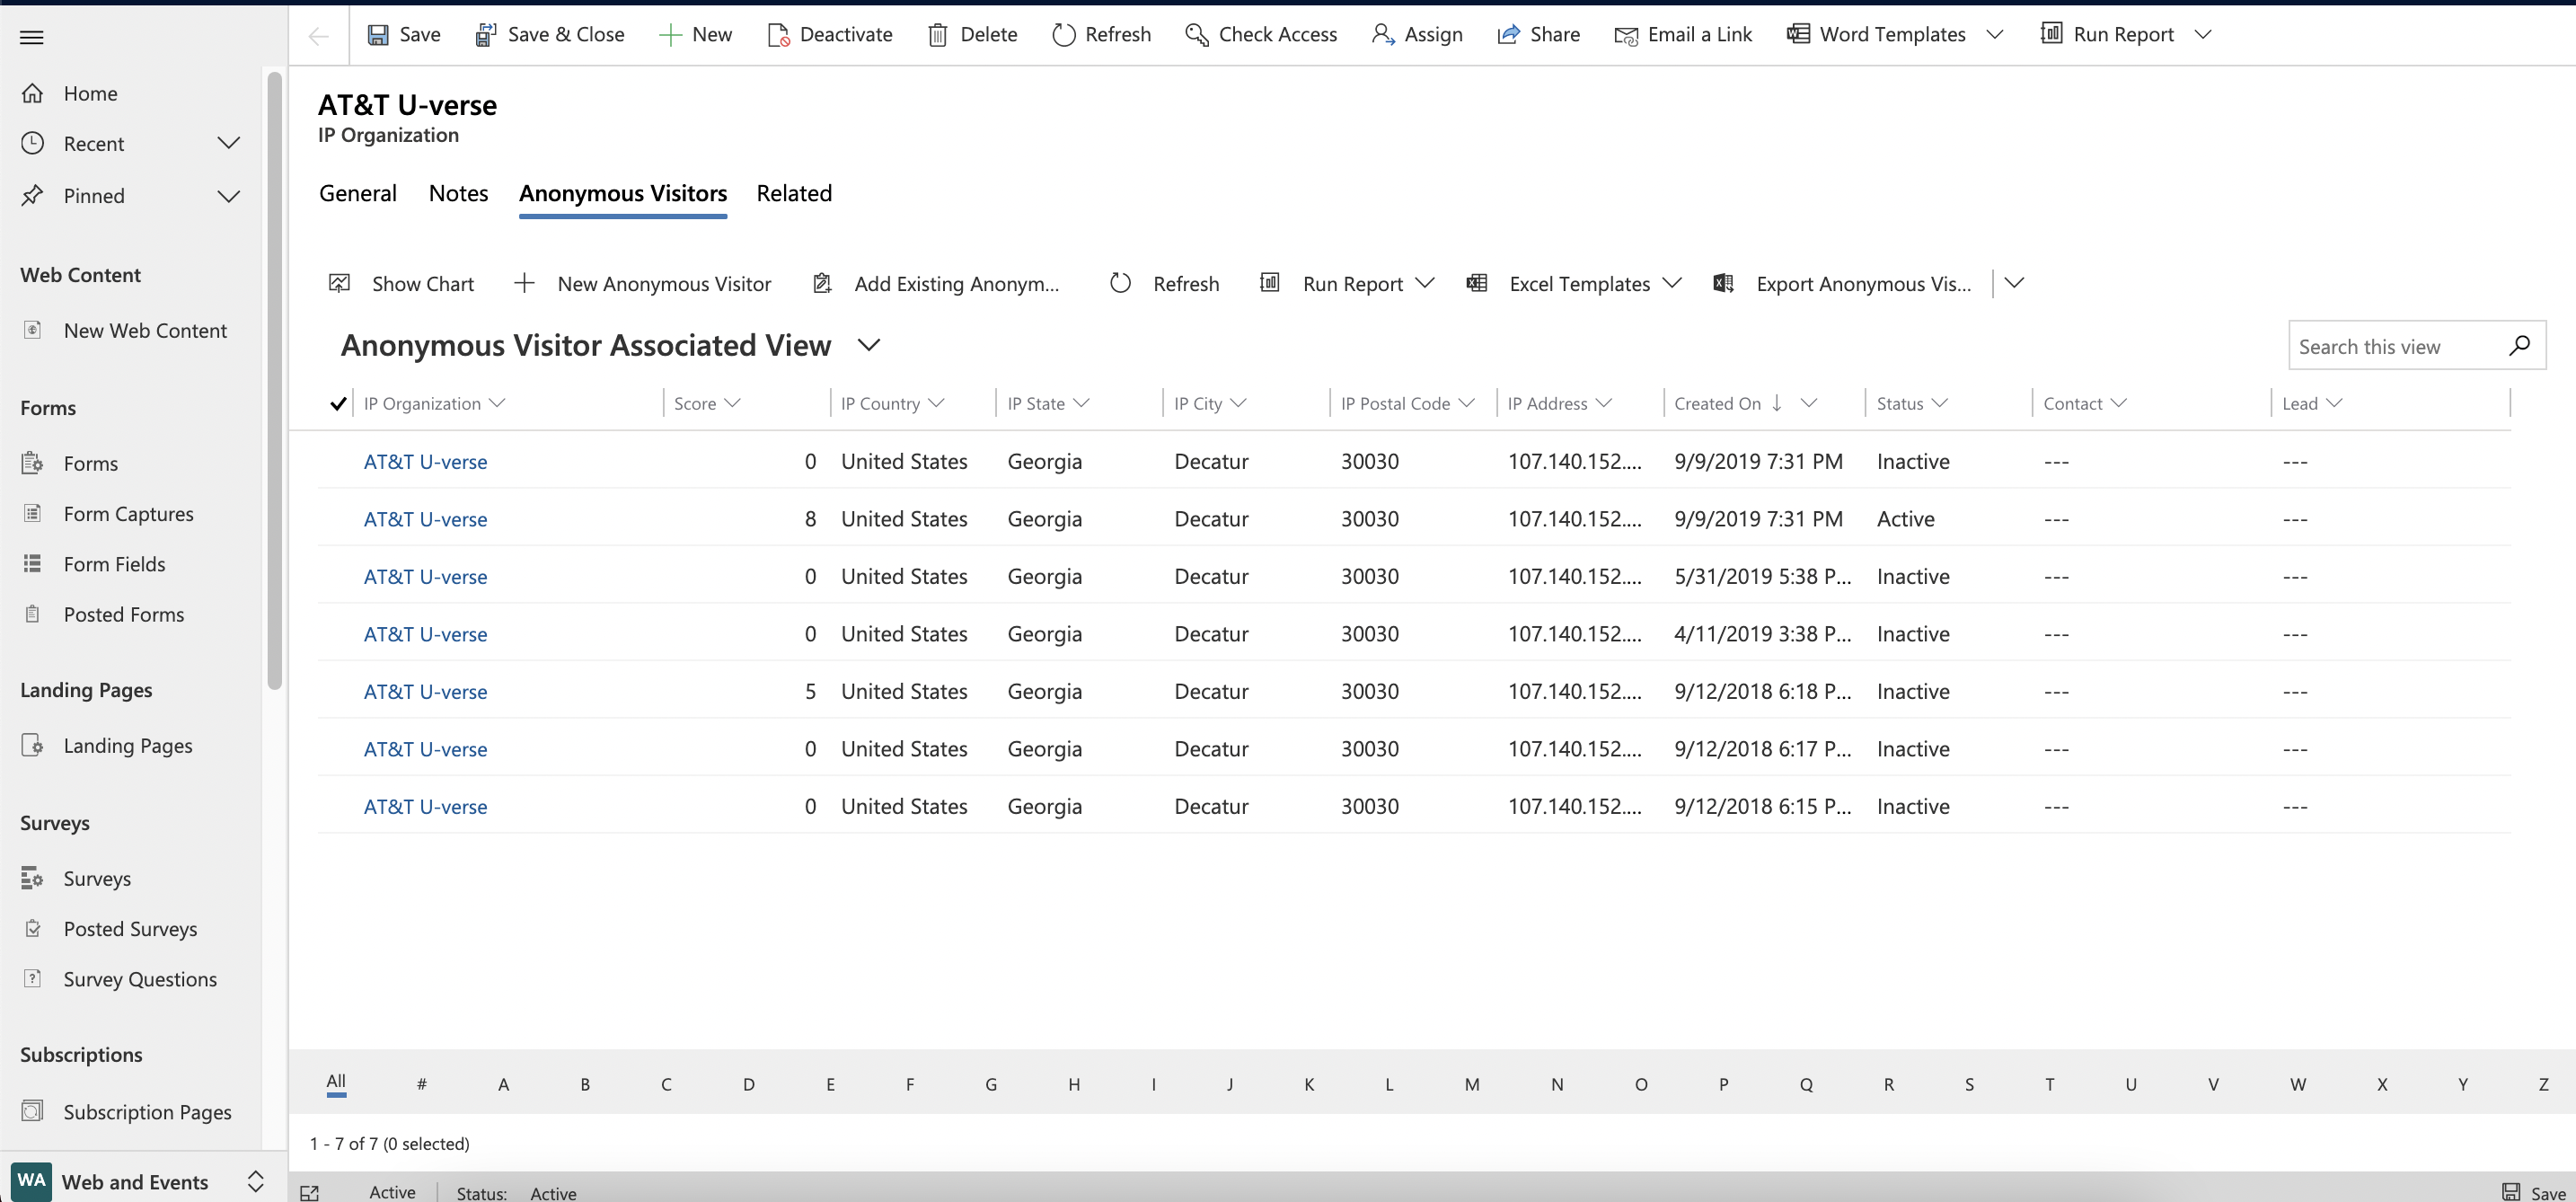The image size is (2576, 1202).
Task: Click the Posted Forms sidebar icon
Action: coord(33,613)
